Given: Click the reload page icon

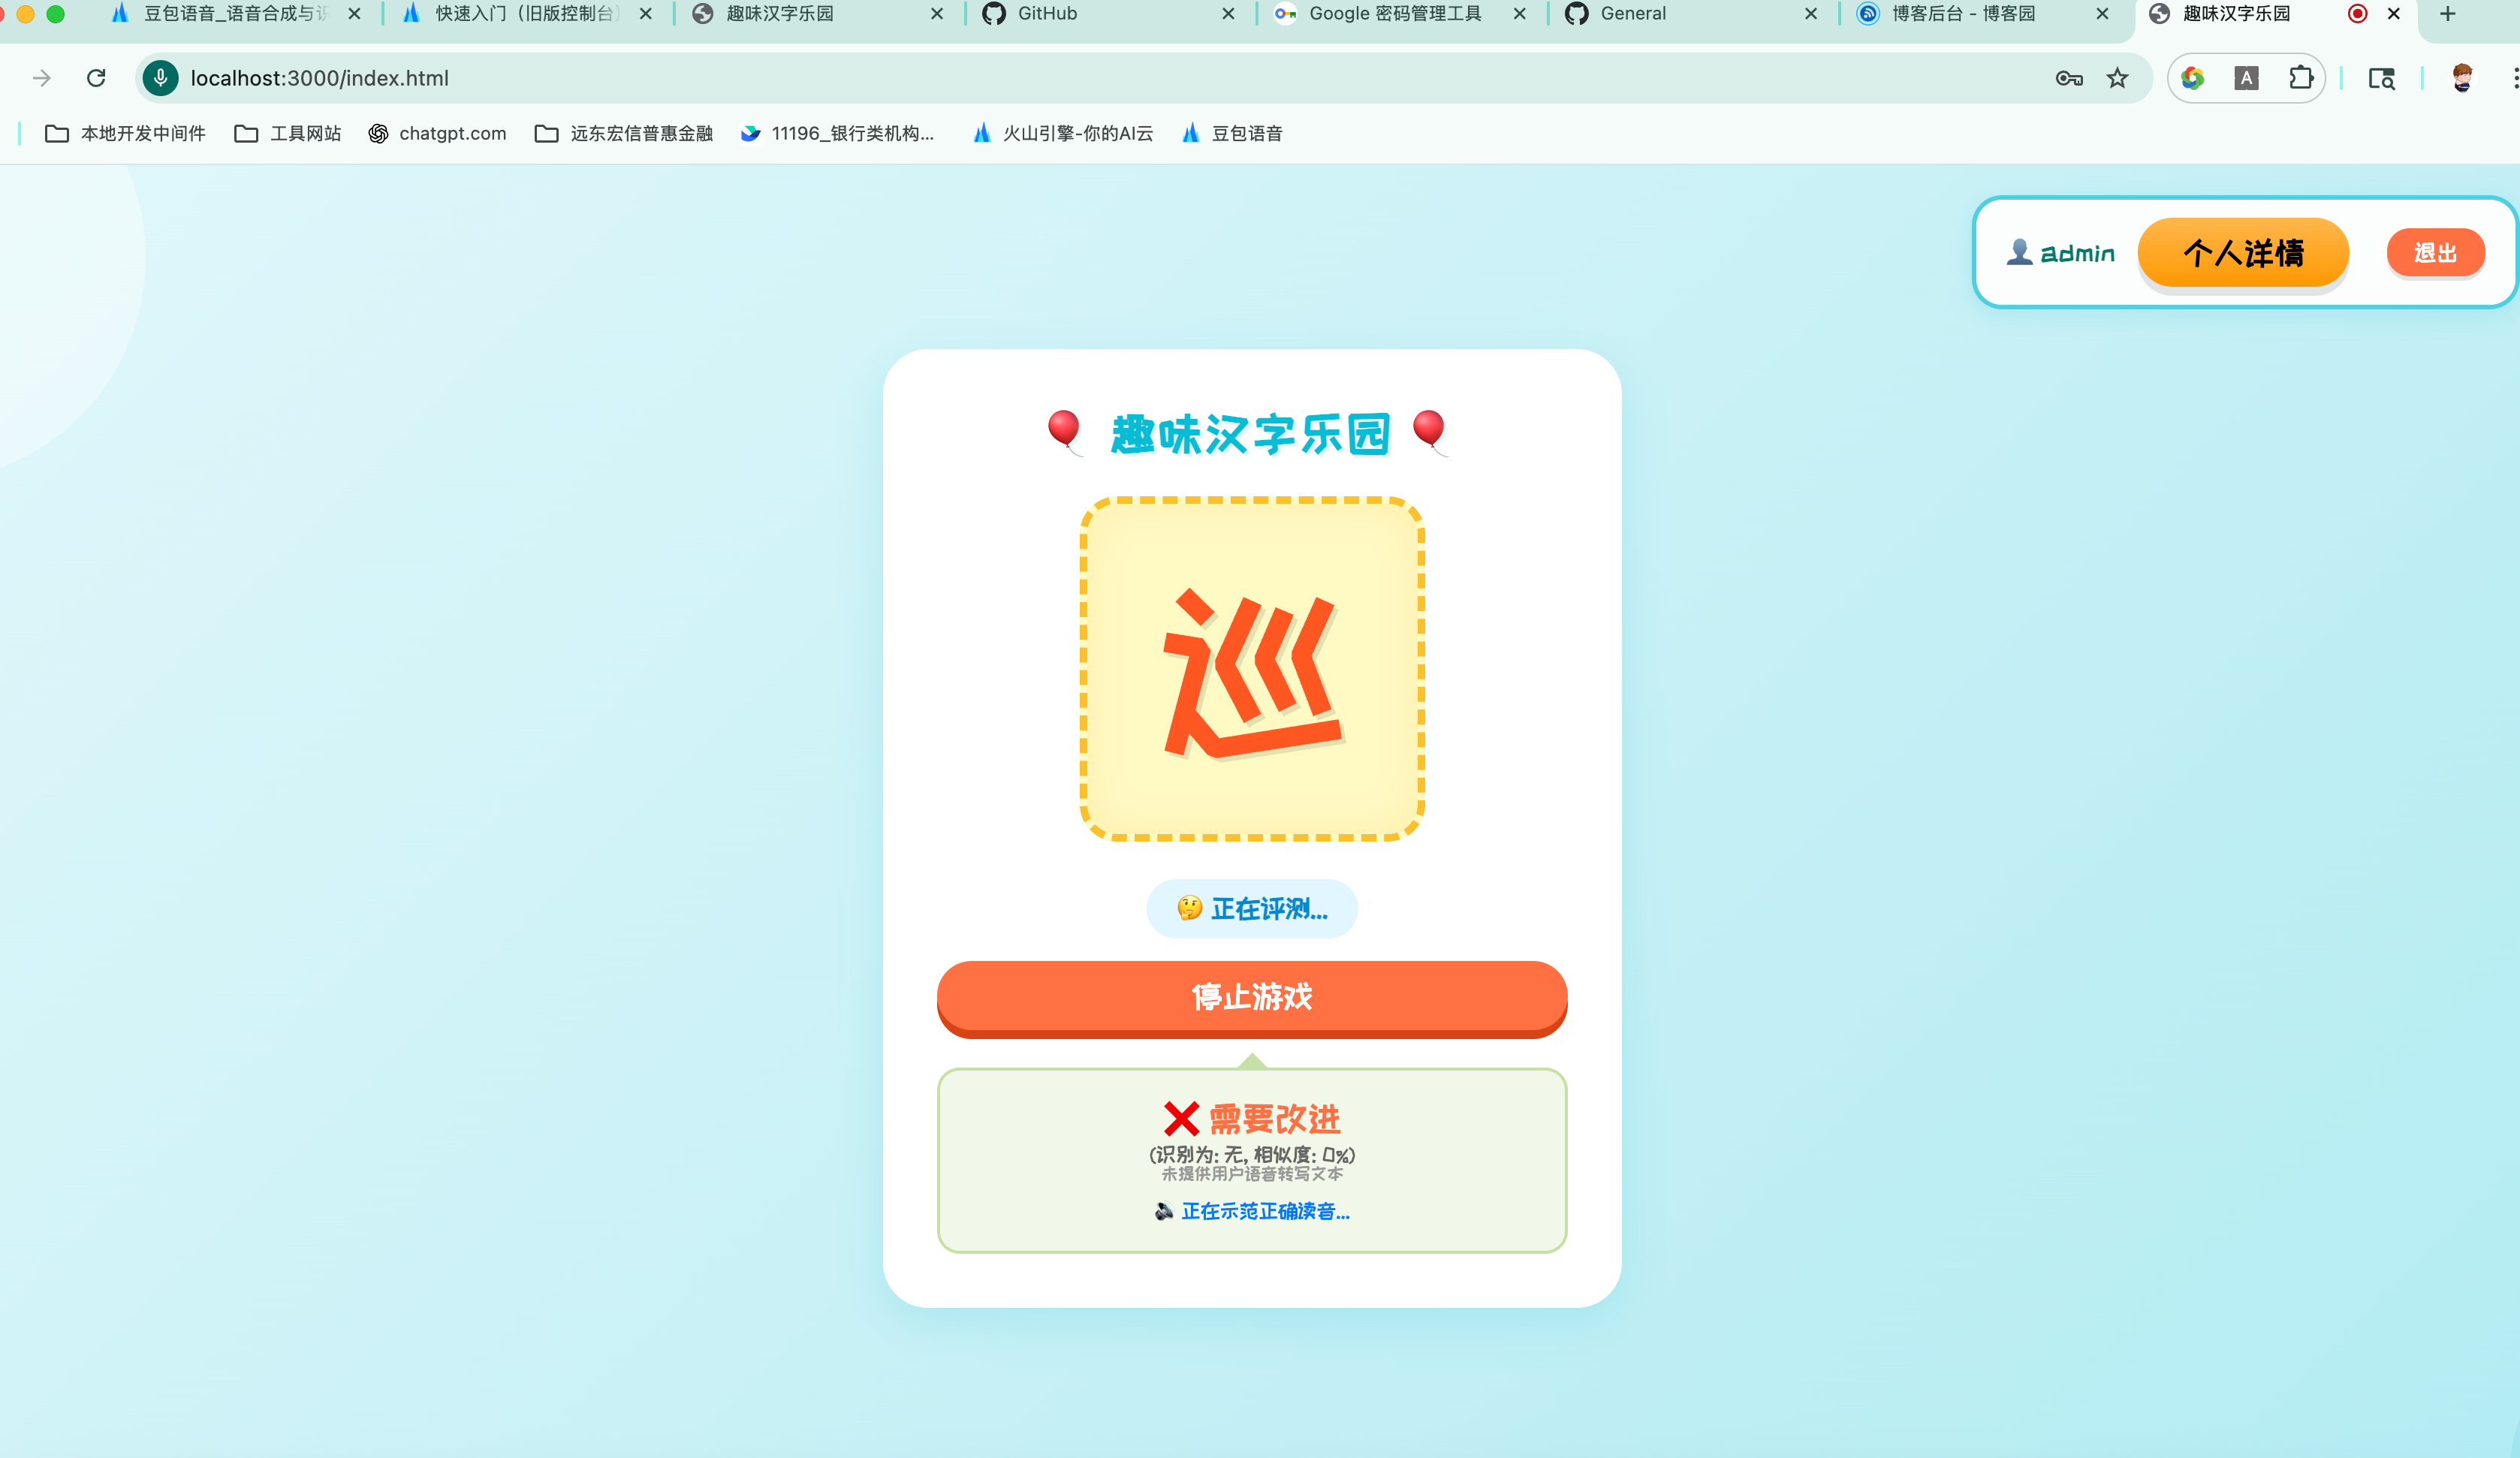Looking at the screenshot, I should pos(96,78).
